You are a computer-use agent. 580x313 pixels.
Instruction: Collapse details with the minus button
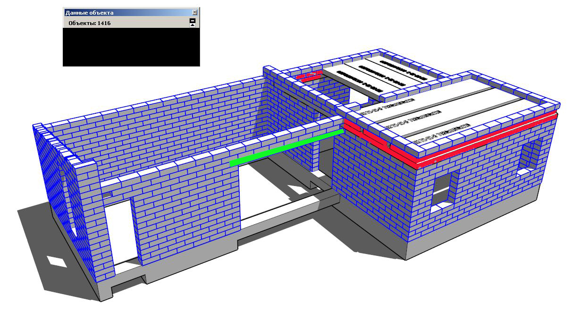tap(193, 21)
